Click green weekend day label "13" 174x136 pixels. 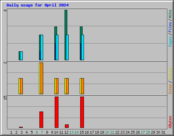[71, 132]
